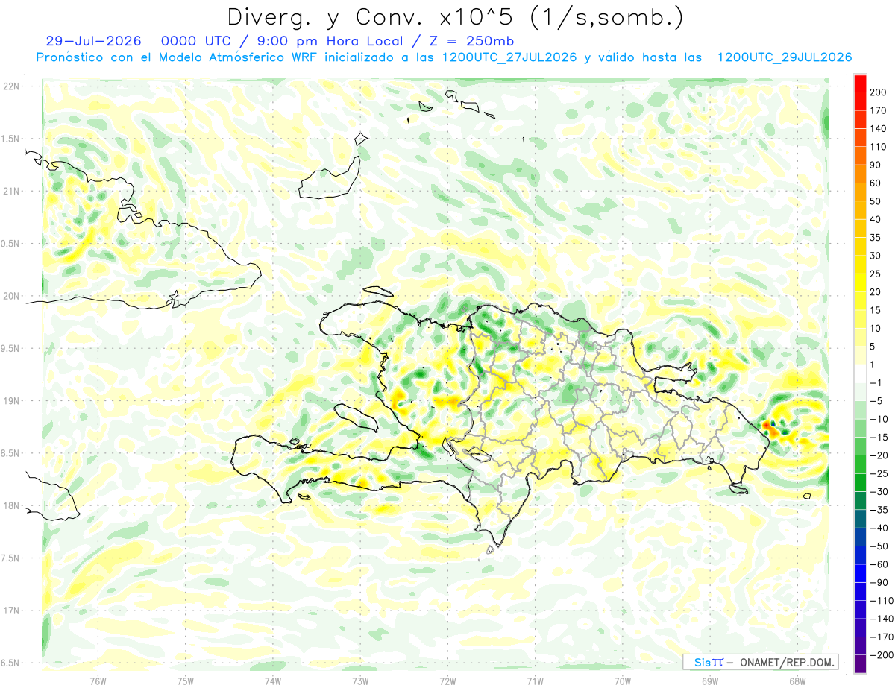Click the white swatch between 1 and -1
Image resolution: width=895 pixels, height=691 pixels.
(861, 373)
